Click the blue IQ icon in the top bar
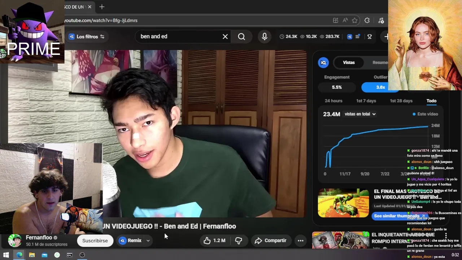Image resolution: width=462 pixels, height=260 pixels. [x=349, y=36]
